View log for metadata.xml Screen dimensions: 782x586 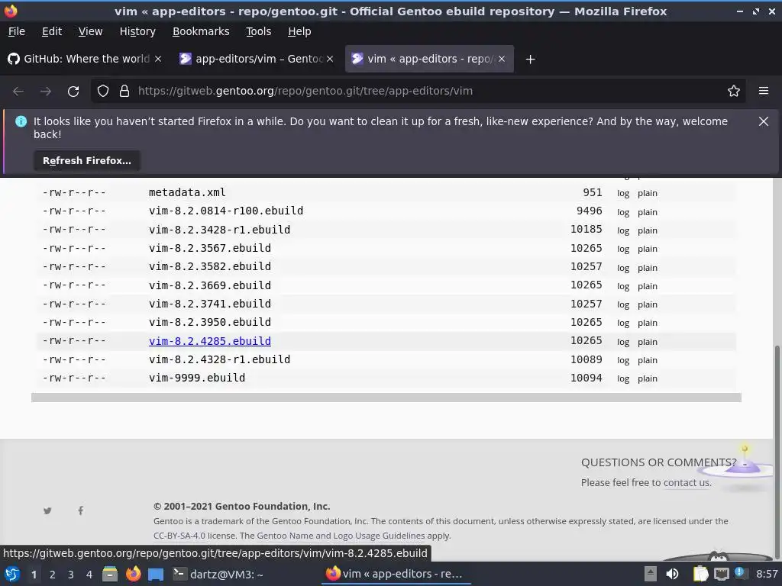(x=623, y=193)
